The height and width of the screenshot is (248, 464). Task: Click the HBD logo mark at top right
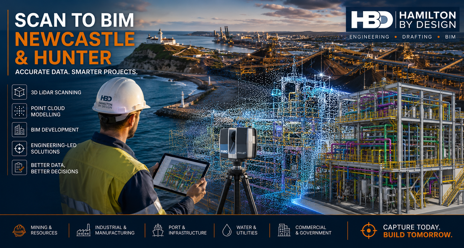(x=372, y=20)
